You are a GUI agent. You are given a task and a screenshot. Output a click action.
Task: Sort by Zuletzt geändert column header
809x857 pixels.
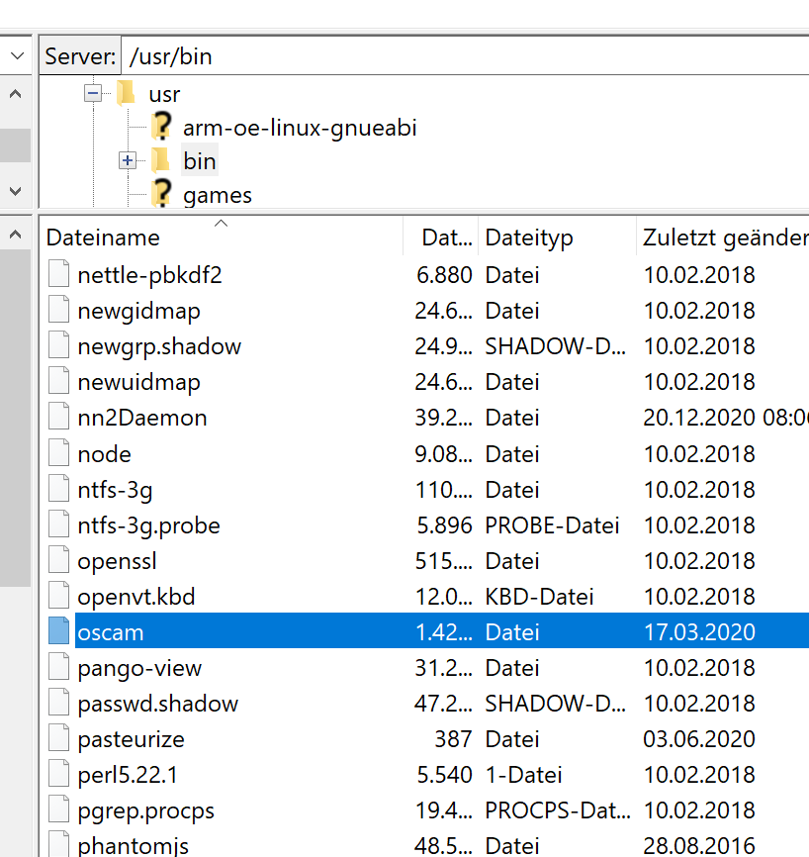(724, 238)
